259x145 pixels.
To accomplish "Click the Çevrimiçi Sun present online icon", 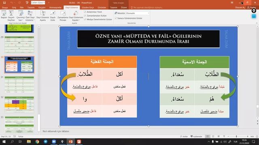I will click(21, 13).
